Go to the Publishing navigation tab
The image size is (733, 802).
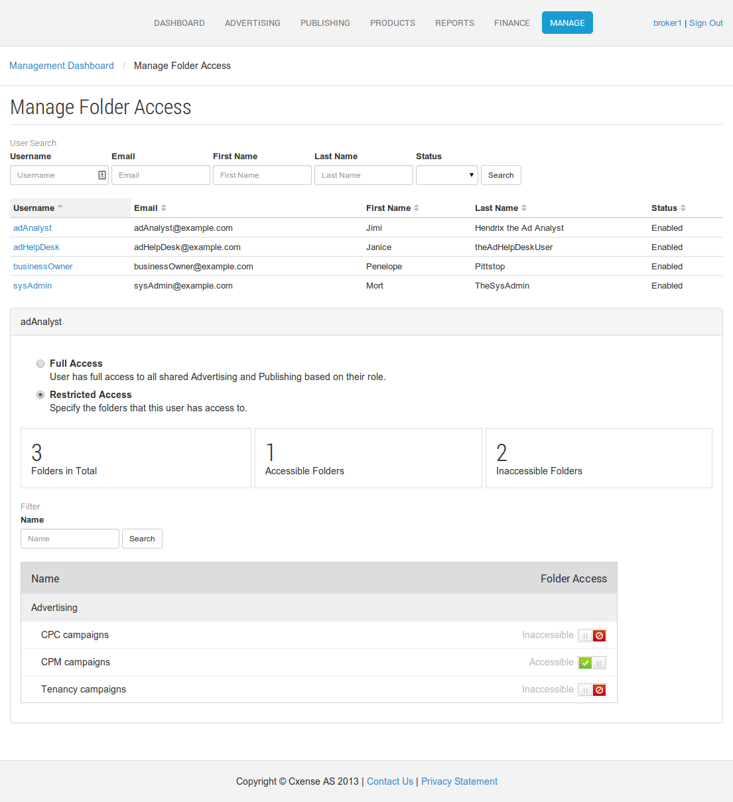click(325, 23)
